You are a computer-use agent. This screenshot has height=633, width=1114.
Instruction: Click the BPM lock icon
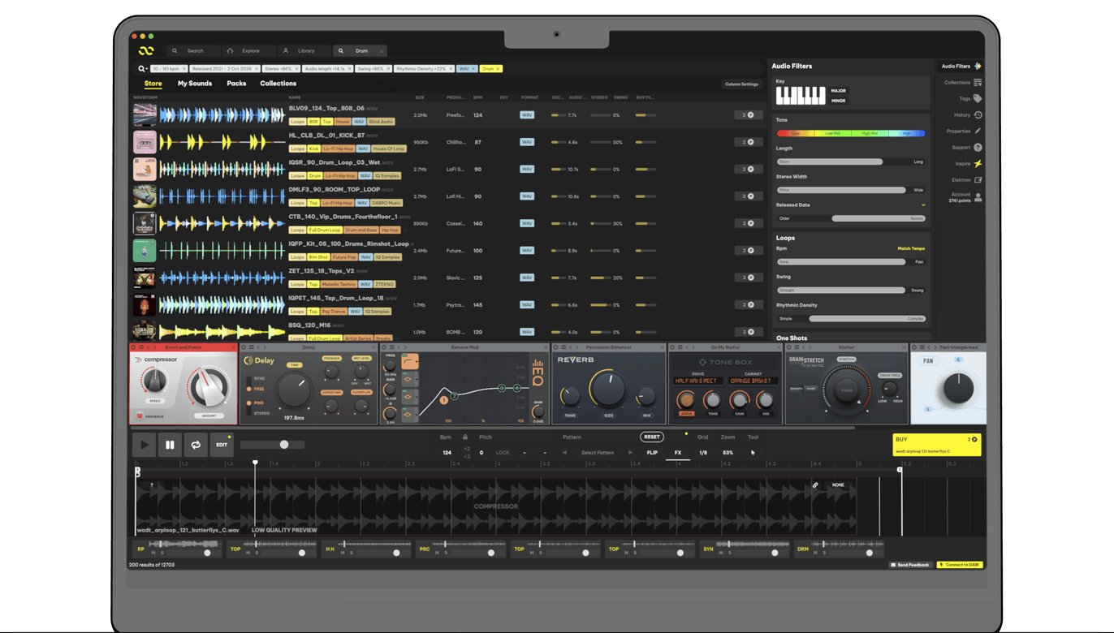pyautogui.click(x=465, y=437)
